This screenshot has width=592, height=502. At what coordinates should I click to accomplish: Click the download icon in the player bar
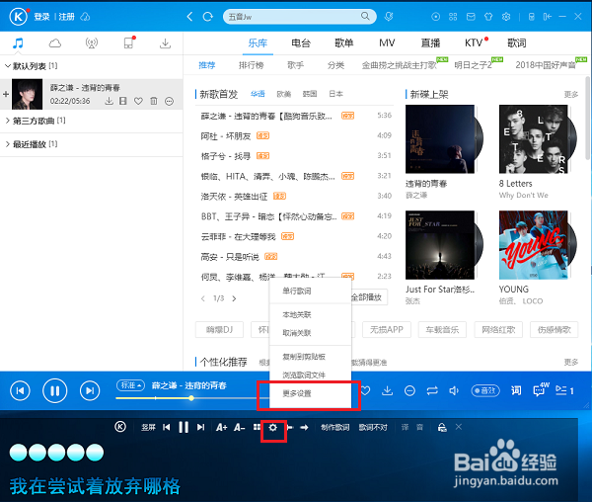[x=387, y=390]
